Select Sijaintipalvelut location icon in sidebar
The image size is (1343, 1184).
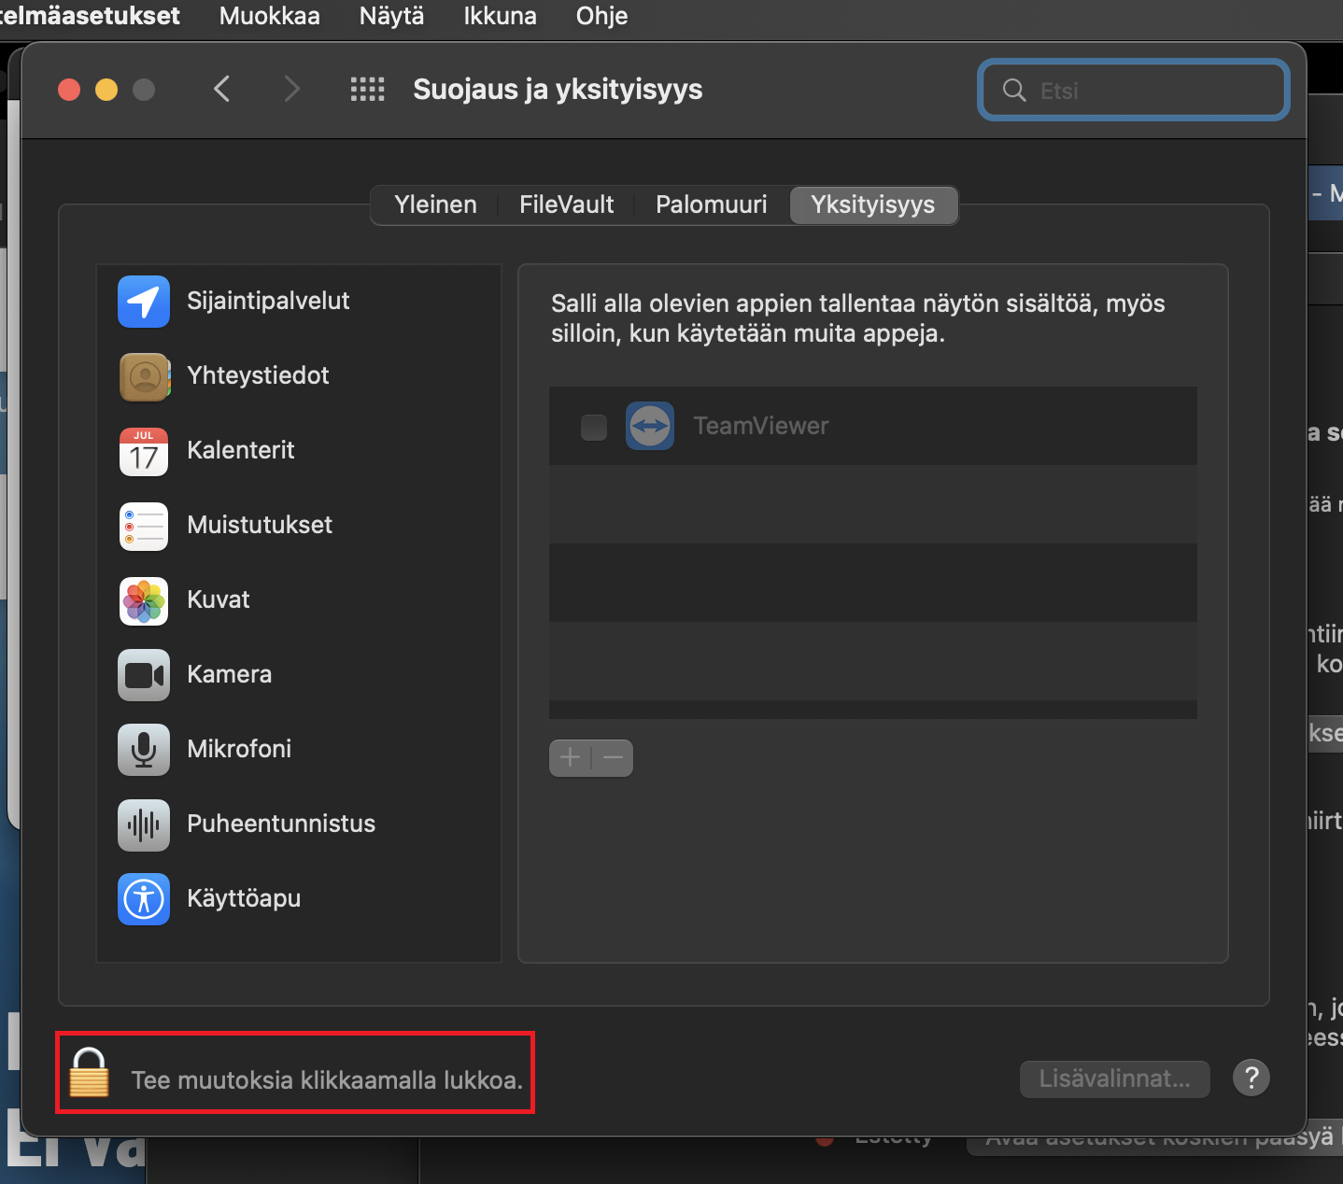coord(144,302)
